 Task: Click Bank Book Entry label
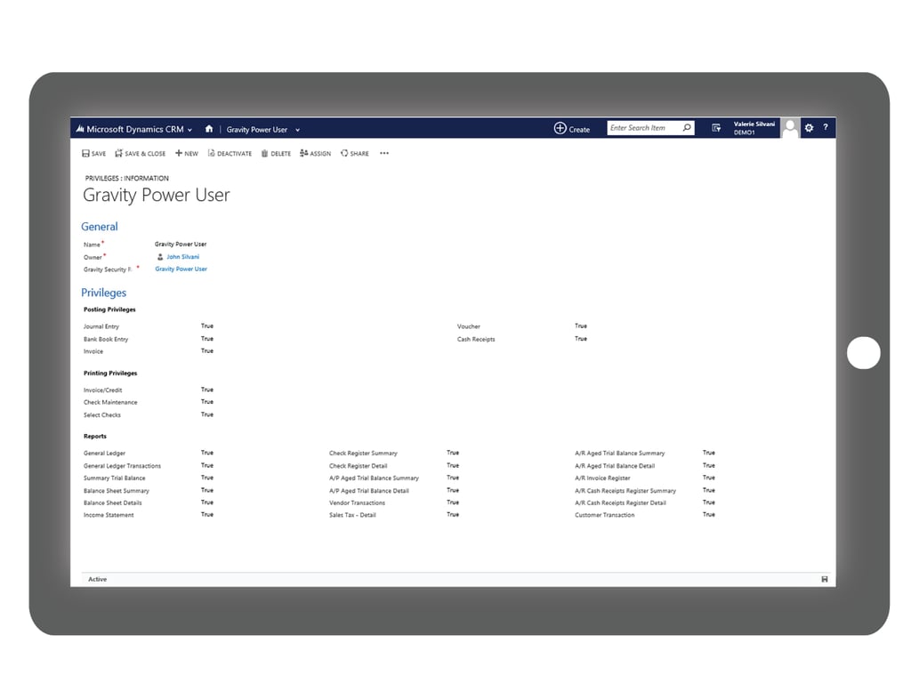(106, 339)
